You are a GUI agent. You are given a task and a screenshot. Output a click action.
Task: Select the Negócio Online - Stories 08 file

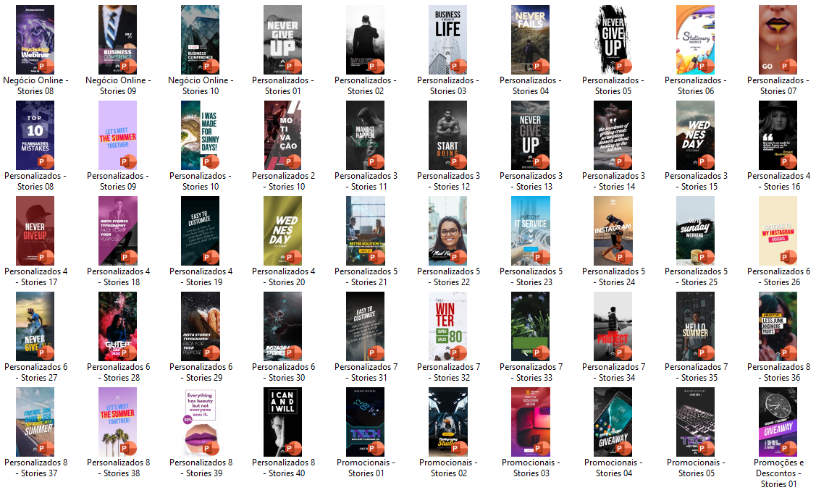[x=35, y=40]
